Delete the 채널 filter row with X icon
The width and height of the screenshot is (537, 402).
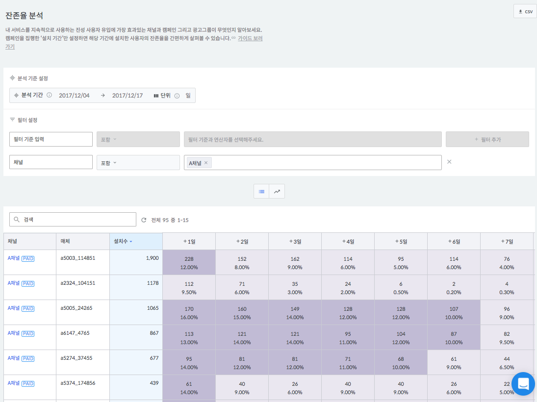pos(449,162)
